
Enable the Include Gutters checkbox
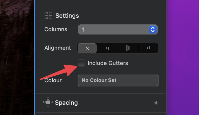pos(81,63)
